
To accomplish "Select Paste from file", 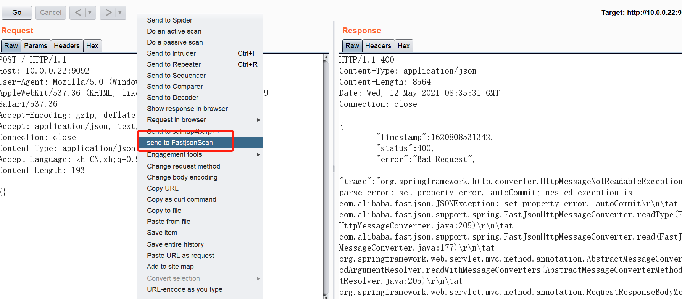I will tap(200, 222).
